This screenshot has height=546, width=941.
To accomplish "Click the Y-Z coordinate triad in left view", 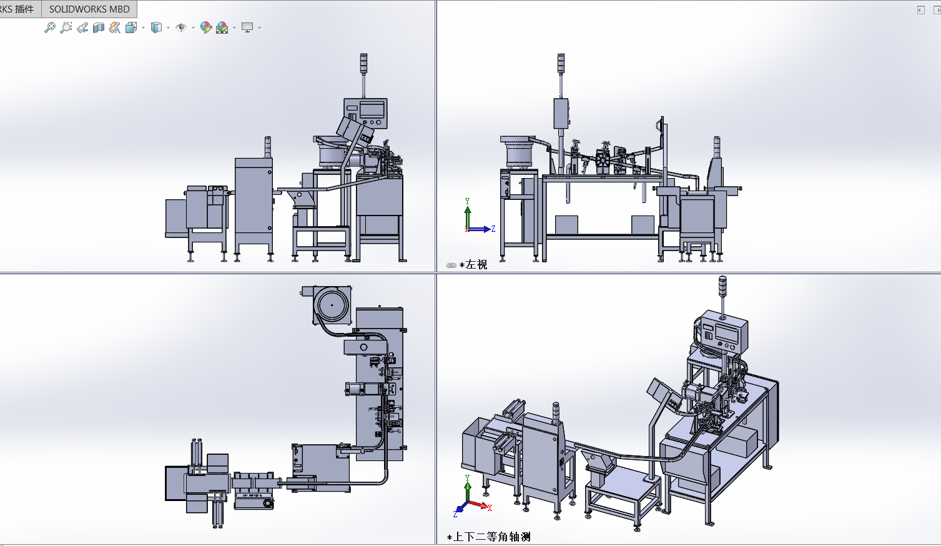I will point(480,216).
